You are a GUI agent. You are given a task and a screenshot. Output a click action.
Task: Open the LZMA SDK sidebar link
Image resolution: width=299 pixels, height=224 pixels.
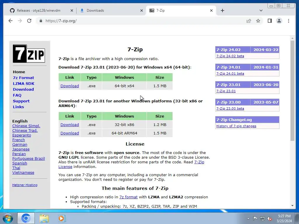(x=24, y=84)
